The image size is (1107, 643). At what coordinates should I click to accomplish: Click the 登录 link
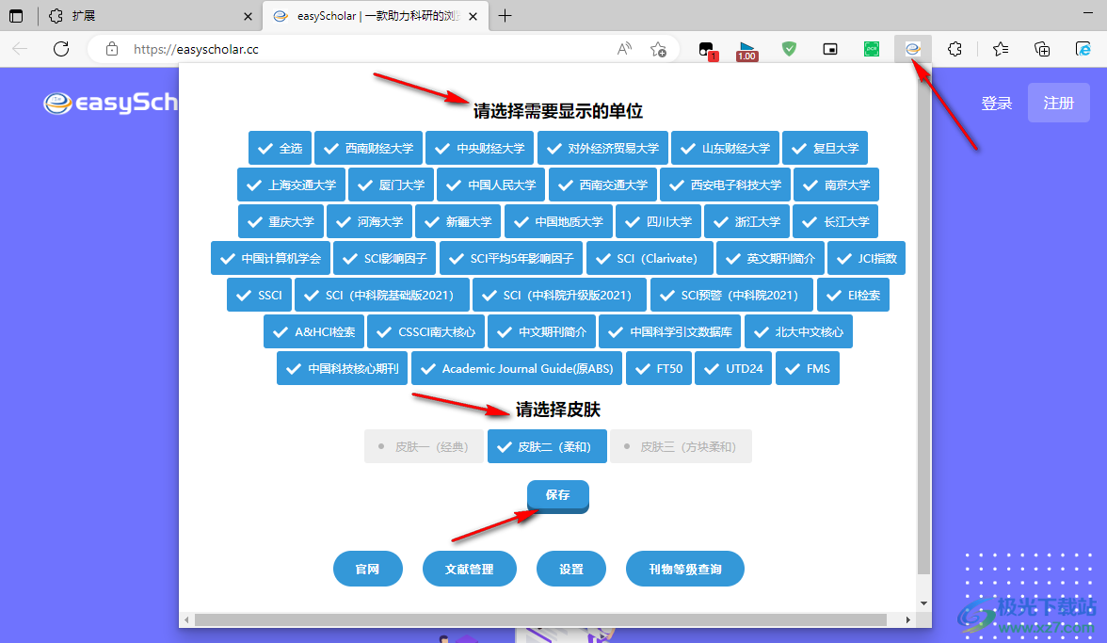(x=996, y=103)
